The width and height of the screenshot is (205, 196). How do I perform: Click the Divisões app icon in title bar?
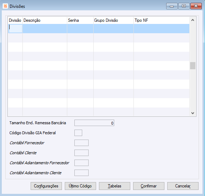(5, 6)
